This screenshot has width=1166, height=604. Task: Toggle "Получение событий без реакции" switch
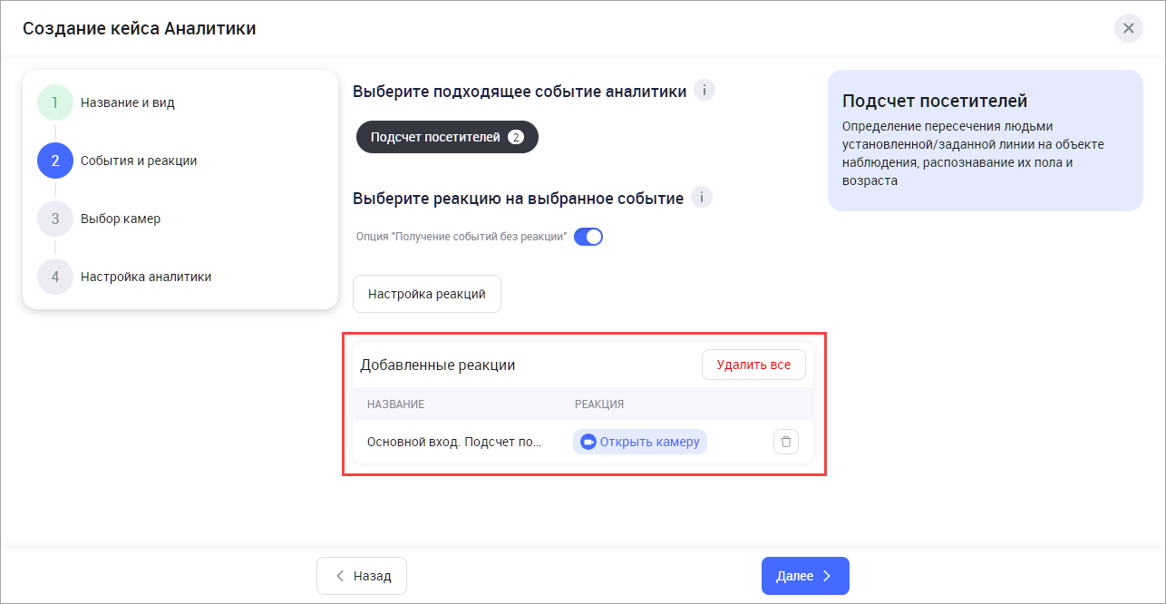(x=588, y=237)
